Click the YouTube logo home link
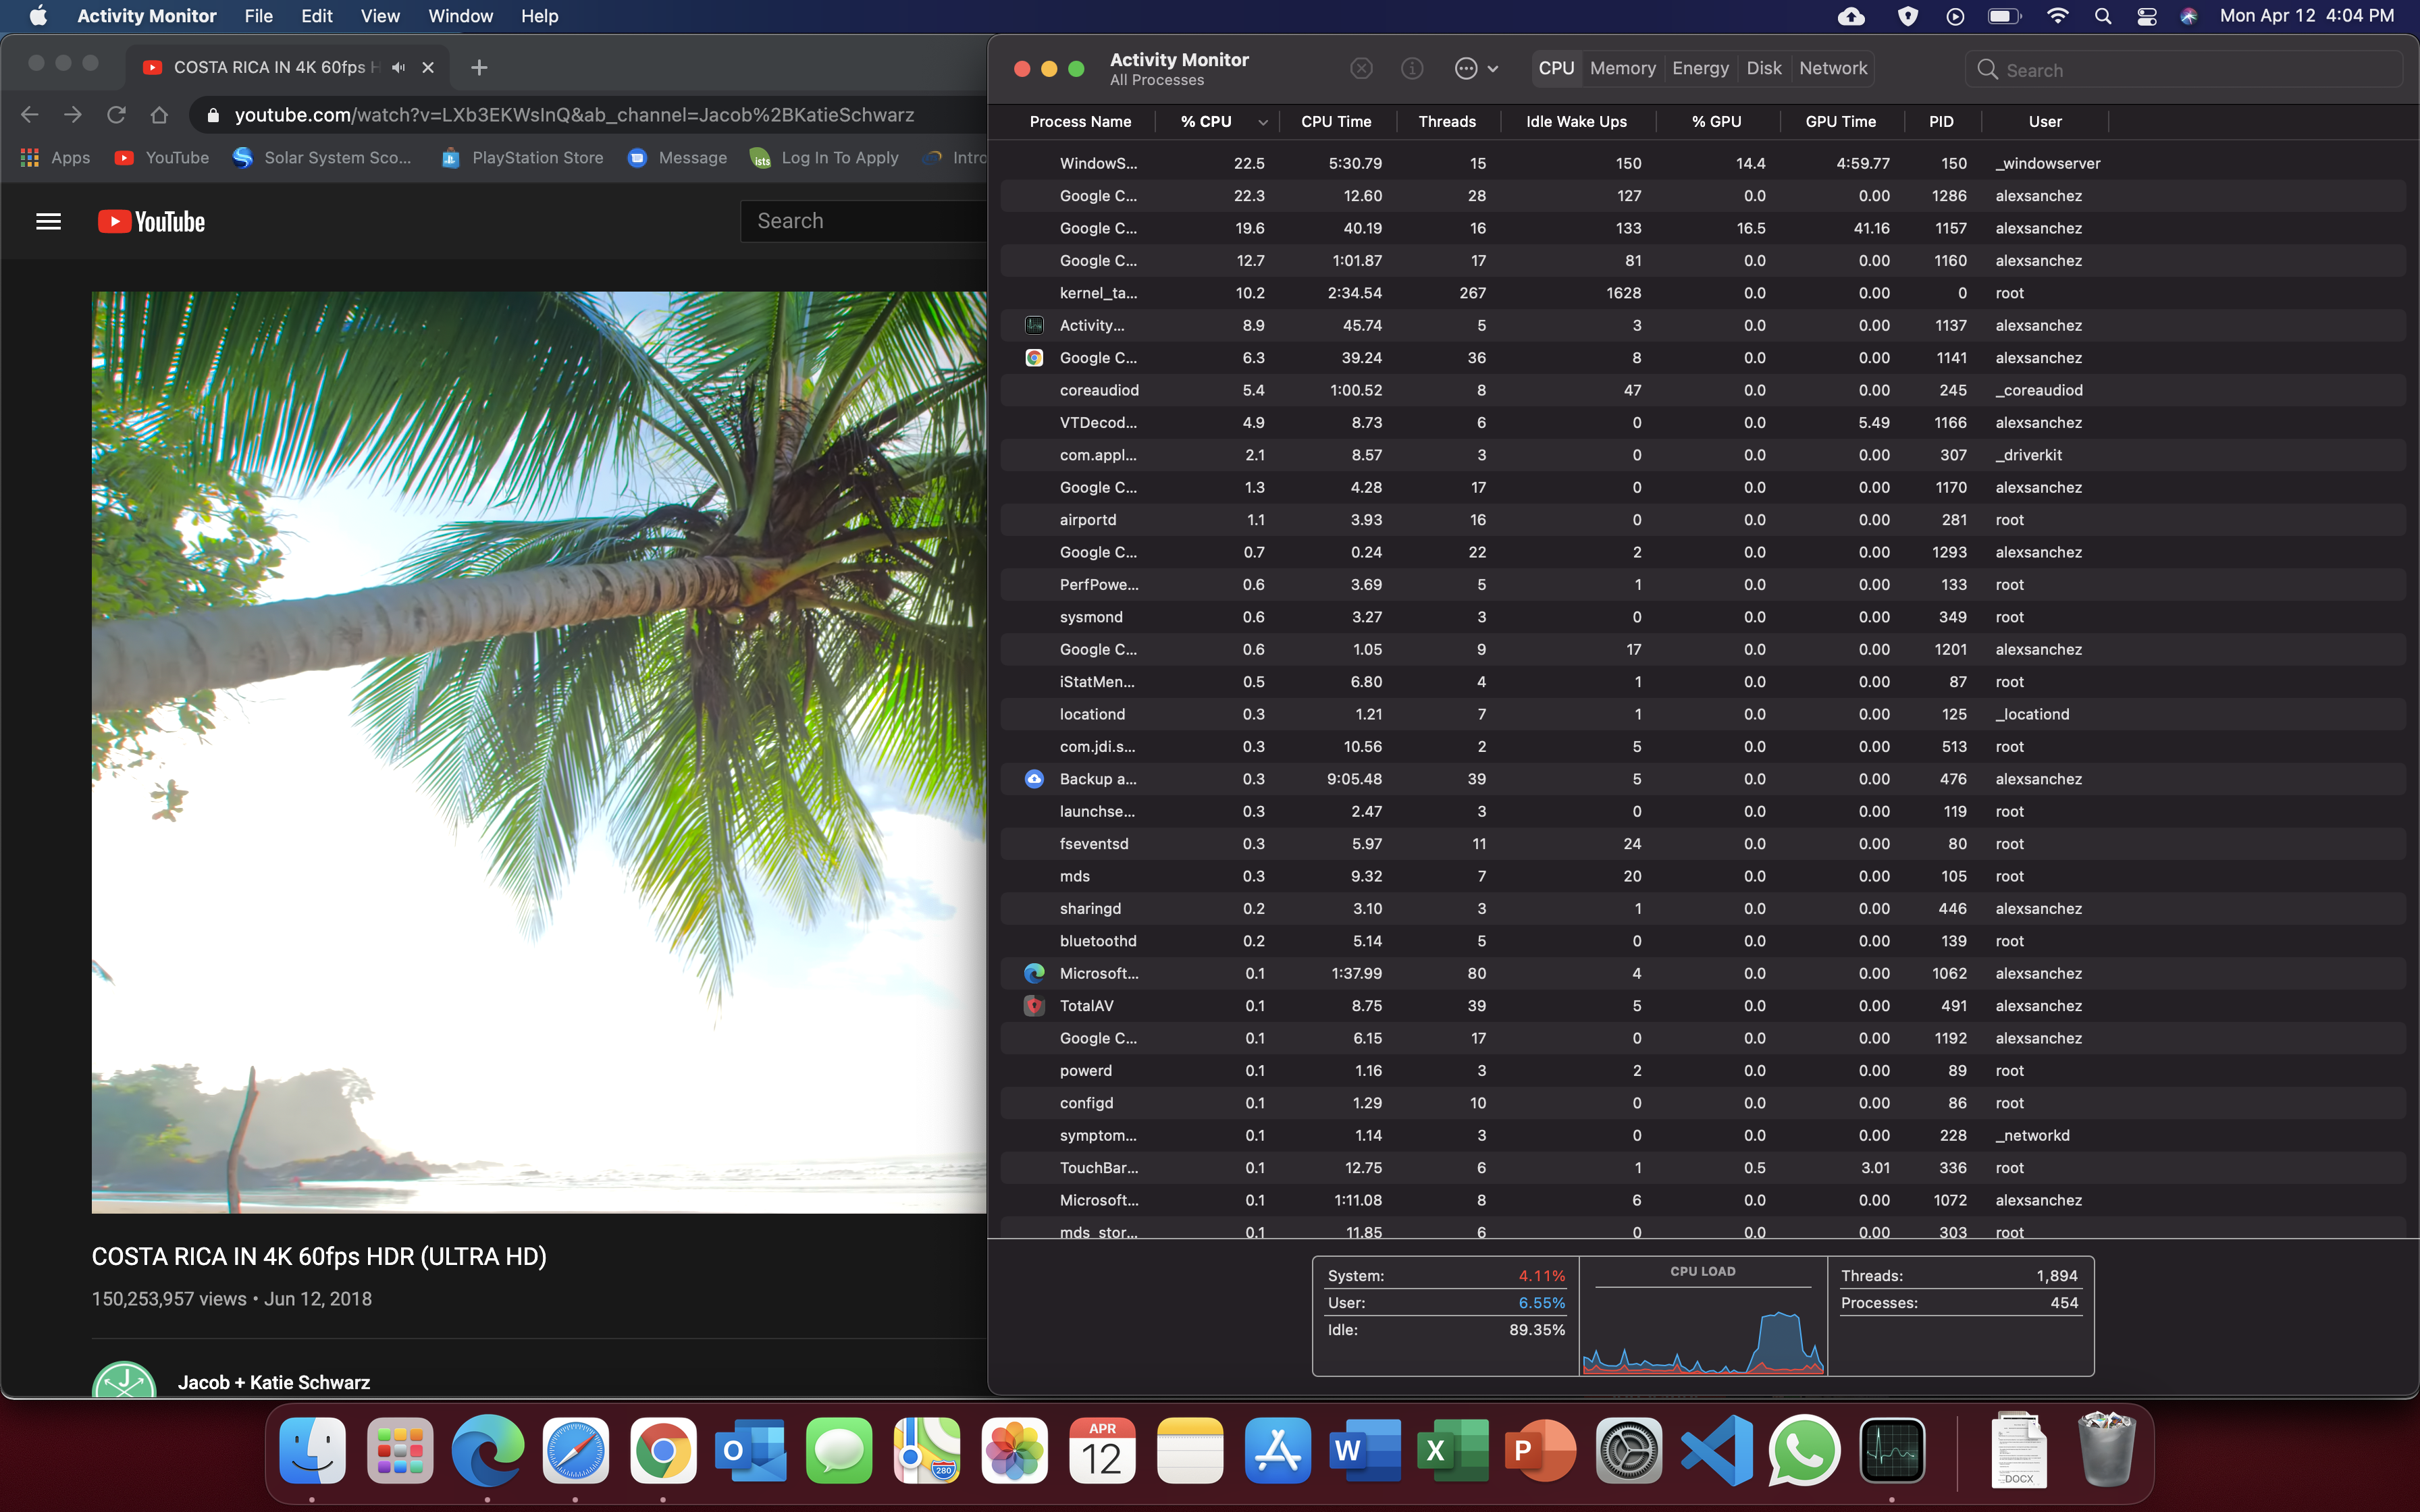 152,221
